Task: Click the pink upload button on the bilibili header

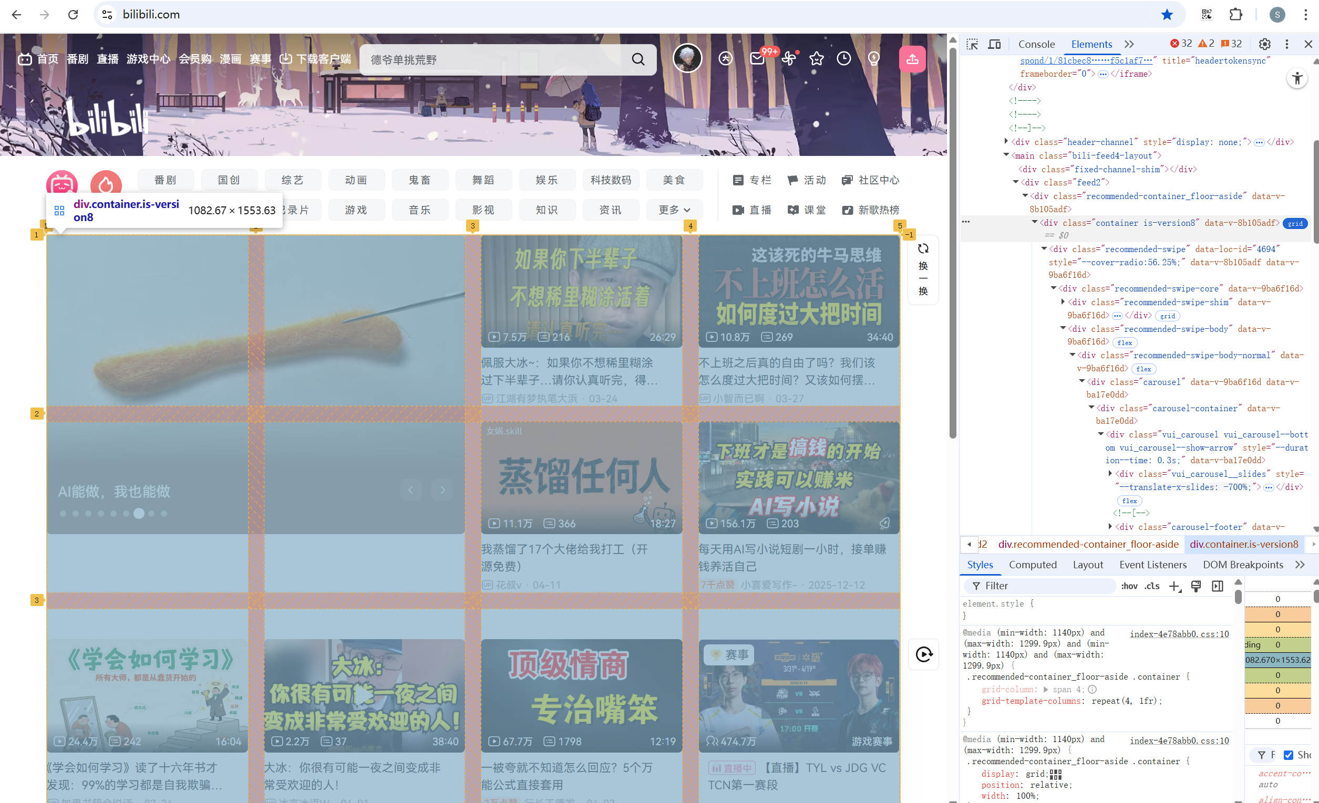Action: [912, 59]
